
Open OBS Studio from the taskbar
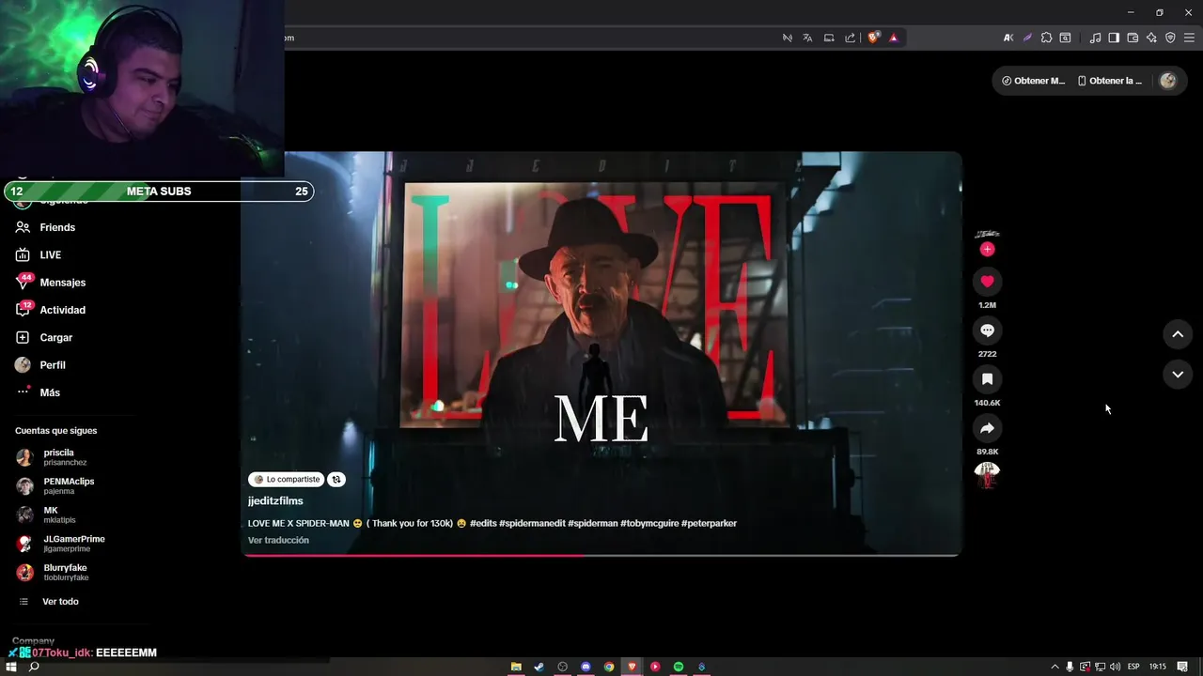(x=563, y=667)
